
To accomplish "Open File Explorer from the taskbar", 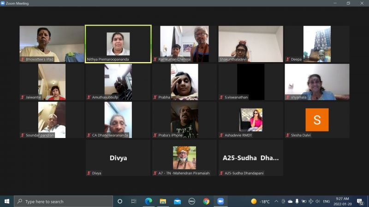I will (x=163, y=201).
